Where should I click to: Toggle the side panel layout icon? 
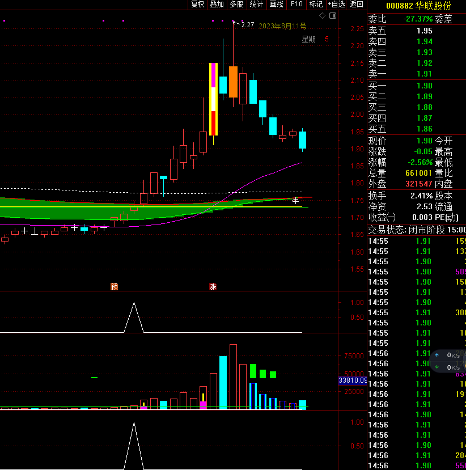click(333, 15)
